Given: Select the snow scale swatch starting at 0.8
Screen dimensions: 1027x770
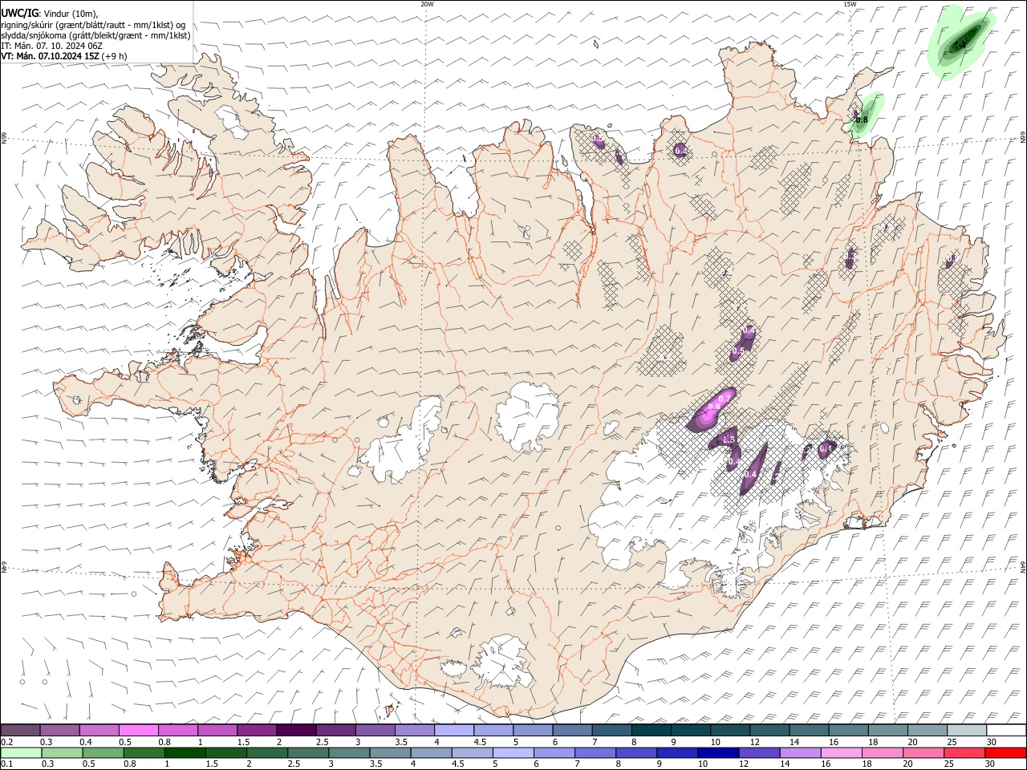Looking at the screenshot, I should [177, 730].
